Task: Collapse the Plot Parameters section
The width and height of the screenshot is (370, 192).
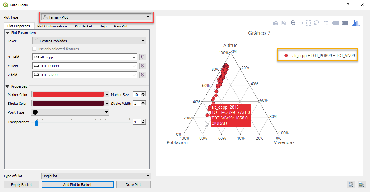Action: 7,32
